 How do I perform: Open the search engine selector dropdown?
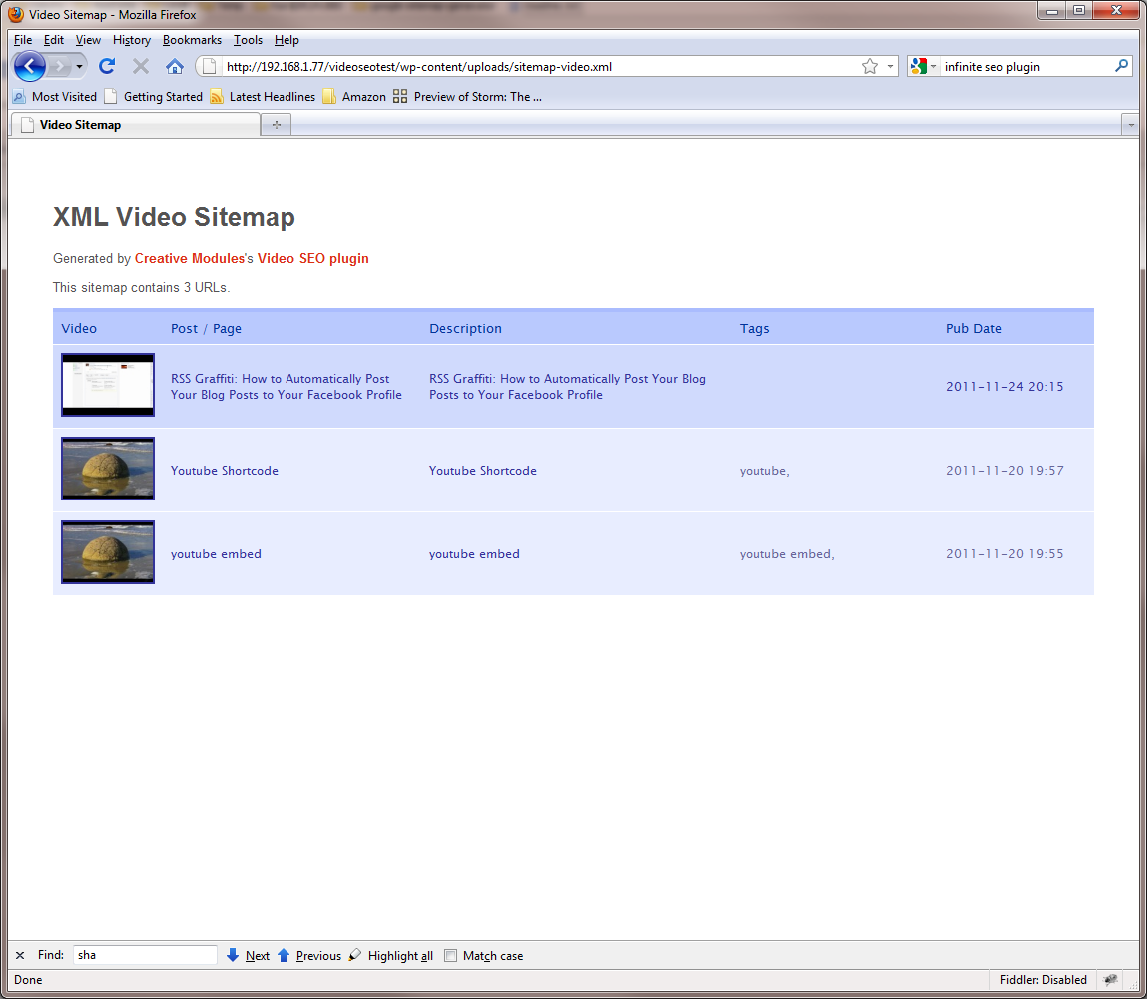924,67
